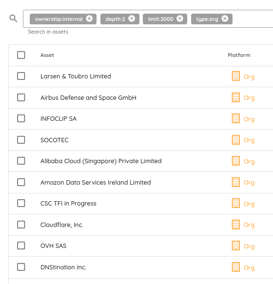Check the box for Airbus Defense and Space GmbH
The height and width of the screenshot is (284, 273).
click(21, 97)
